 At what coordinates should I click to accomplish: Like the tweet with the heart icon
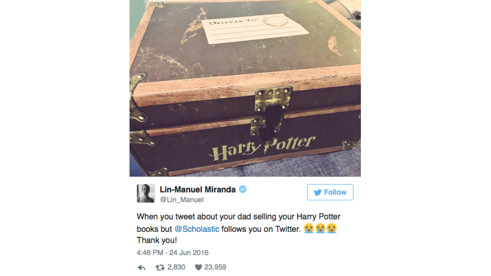(198, 267)
